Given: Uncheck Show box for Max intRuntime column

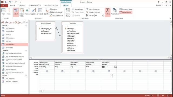Looking at the screenshot, I should tap(109, 71).
